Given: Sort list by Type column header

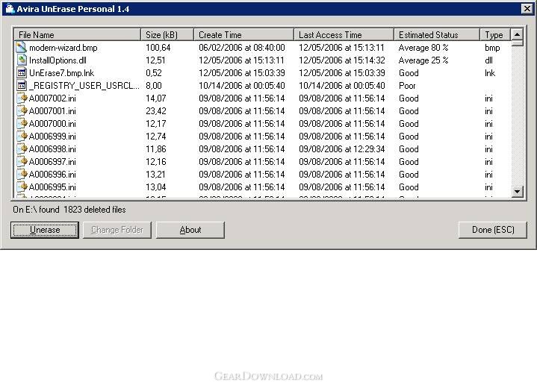Looking at the screenshot, I should point(495,35).
